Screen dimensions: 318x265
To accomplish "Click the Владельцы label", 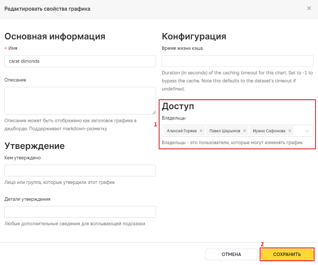I will 174,118.
